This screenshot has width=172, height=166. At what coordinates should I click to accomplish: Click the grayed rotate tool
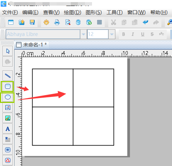(x=8, y=62)
